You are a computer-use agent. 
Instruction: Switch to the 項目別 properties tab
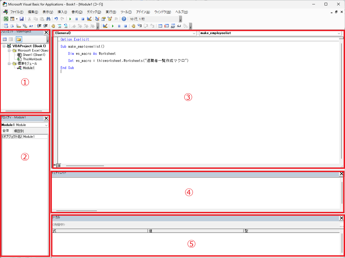[x=19, y=131]
